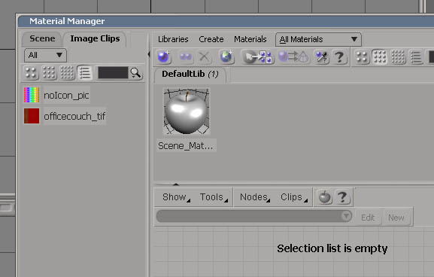This screenshot has width=434, height=277.
Task: Click the material eyedropper picker icon
Action: coord(321,57)
